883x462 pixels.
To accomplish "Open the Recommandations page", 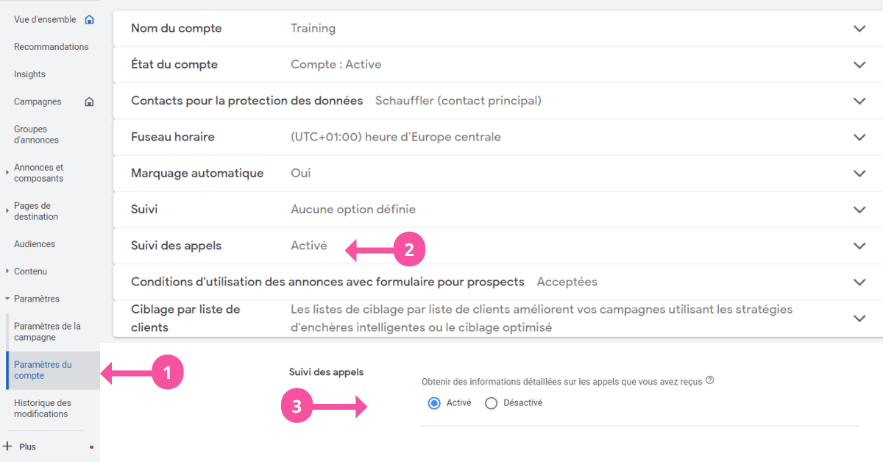I will 52,46.
